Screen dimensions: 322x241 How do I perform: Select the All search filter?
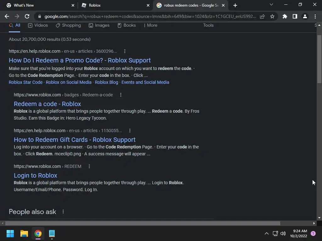pyautogui.click(x=14, y=25)
